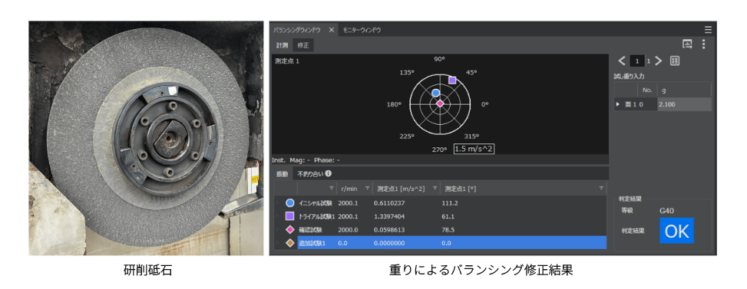The image size is (747, 289).
Task: Click info icon next to 不釣り合い tab
Action: pyautogui.click(x=329, y=173)
